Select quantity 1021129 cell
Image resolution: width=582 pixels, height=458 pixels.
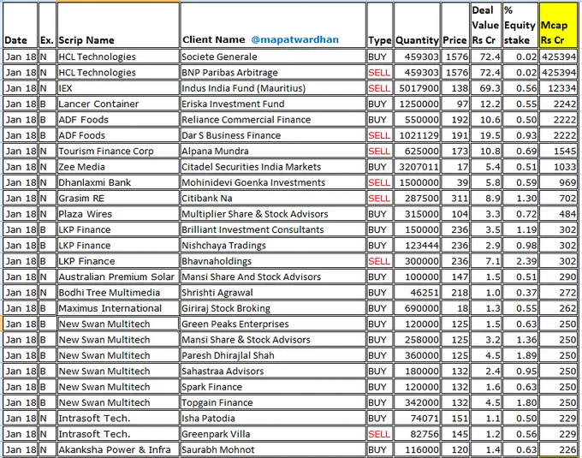(x=417, y=135)
